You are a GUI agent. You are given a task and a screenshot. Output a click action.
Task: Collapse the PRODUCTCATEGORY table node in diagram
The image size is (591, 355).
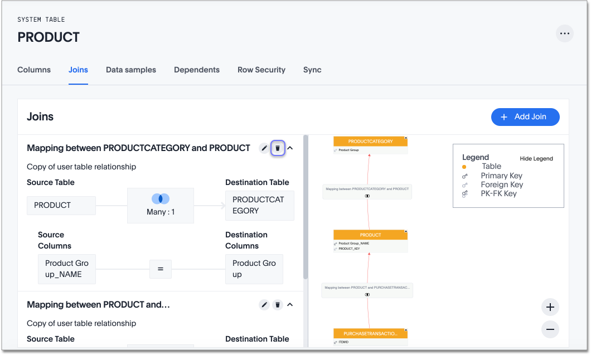coord(406,138)
